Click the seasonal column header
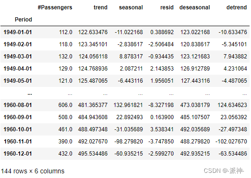Viewport: 251px width, 178px height. 131,7
